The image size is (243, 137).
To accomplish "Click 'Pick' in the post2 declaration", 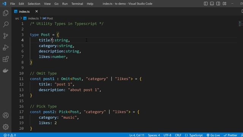I will [x=63, y=112].
